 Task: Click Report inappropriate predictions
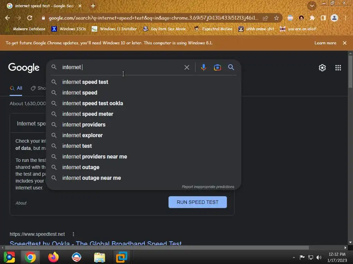pyautogui.click(x=208, y=187)
